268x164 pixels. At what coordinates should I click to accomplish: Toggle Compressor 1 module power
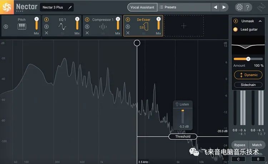87,20
